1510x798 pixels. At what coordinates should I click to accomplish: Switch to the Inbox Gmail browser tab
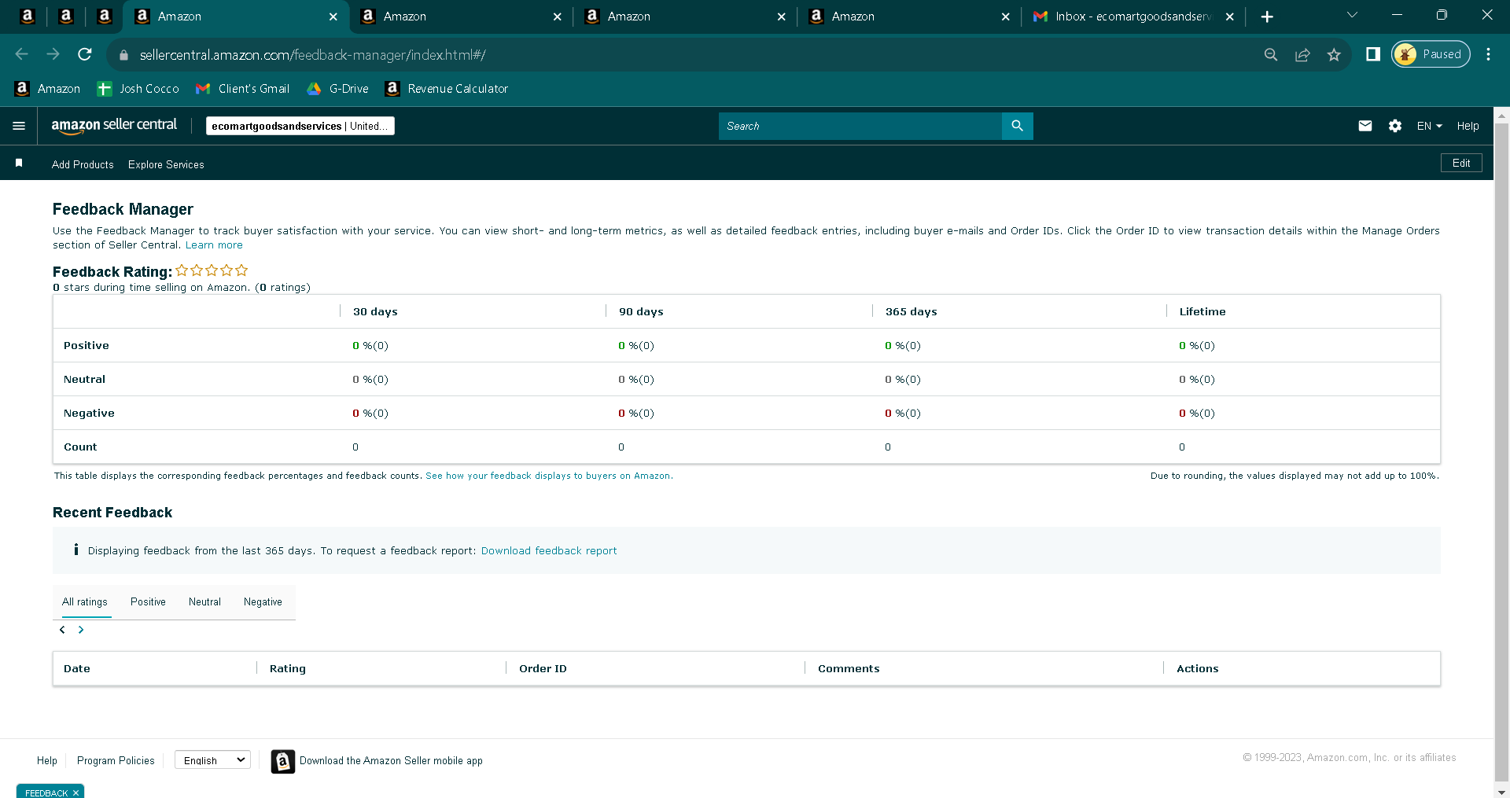1133,17
